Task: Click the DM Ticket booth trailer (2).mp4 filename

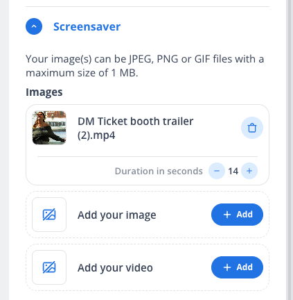Action: (x=136, y=128)
